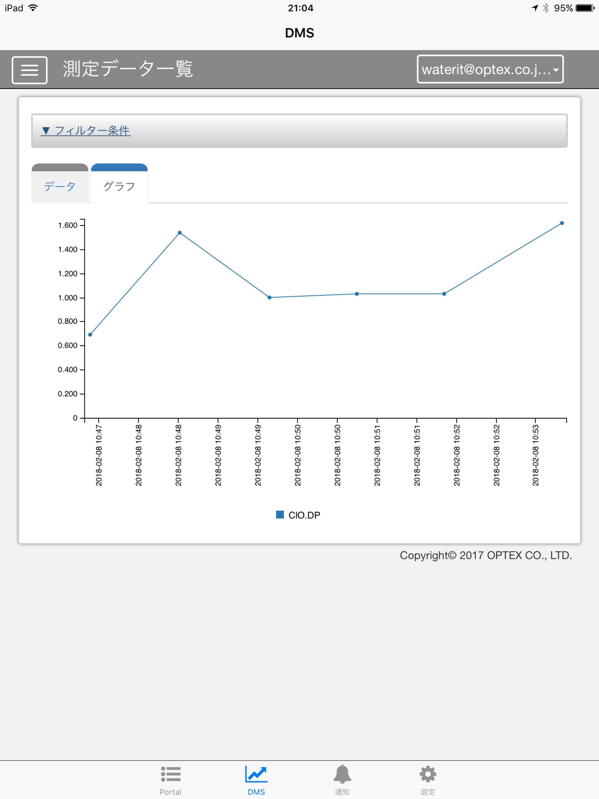Click the location arrow status icon

pos(535,8)
